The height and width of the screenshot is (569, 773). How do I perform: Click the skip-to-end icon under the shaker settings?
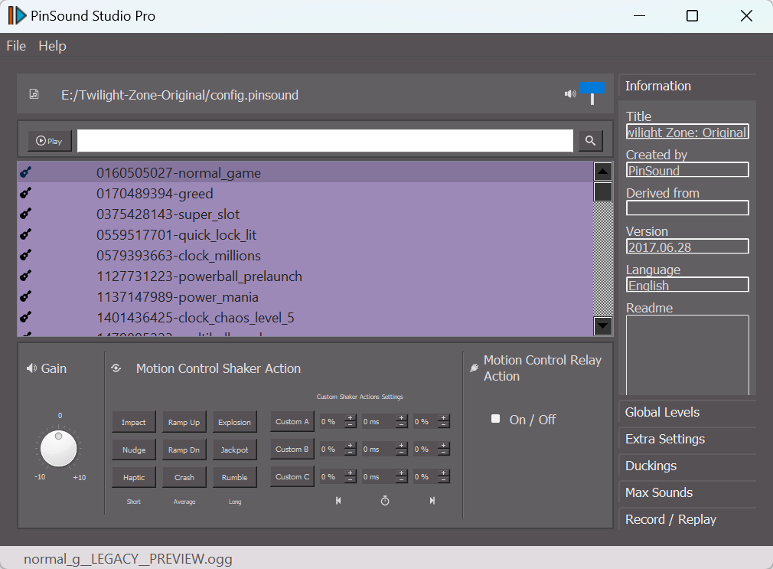pos(432,501)
